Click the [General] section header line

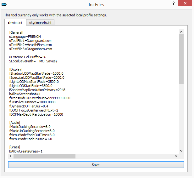(x=16, y=32)
